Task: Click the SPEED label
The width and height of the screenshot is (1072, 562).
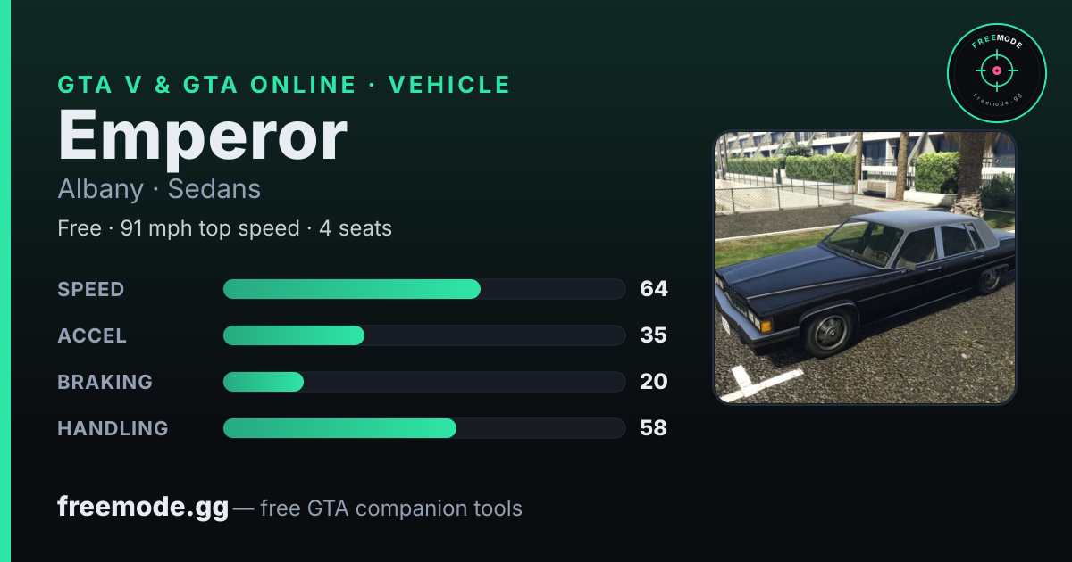Action: (x=91, y=289)
